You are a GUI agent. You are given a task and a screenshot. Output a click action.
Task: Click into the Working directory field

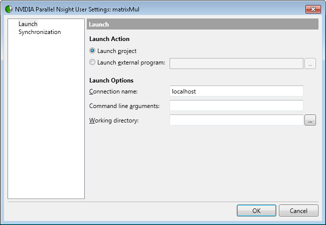[x=236, y=120]
